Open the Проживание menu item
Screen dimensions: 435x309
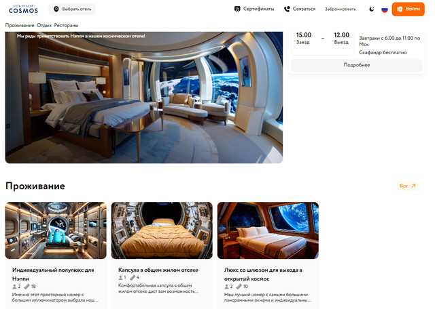(20, 25)
